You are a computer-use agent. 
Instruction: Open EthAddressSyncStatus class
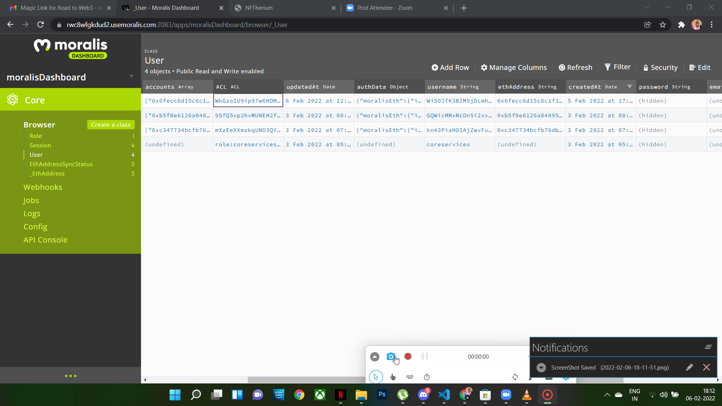[61, 164]
